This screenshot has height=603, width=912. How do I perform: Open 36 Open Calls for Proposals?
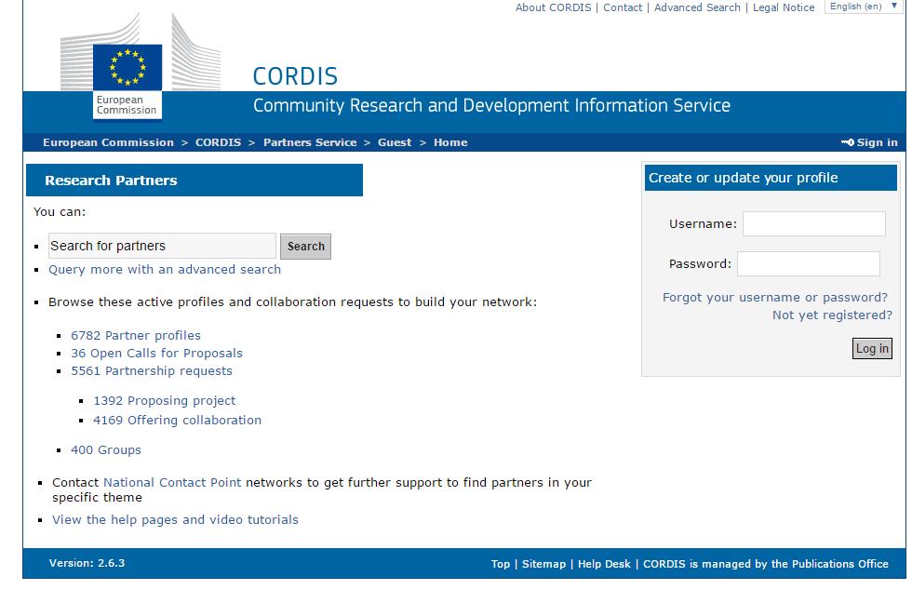(156, 353)
